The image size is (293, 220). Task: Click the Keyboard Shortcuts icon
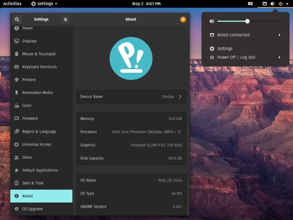[x=17, y=67]
